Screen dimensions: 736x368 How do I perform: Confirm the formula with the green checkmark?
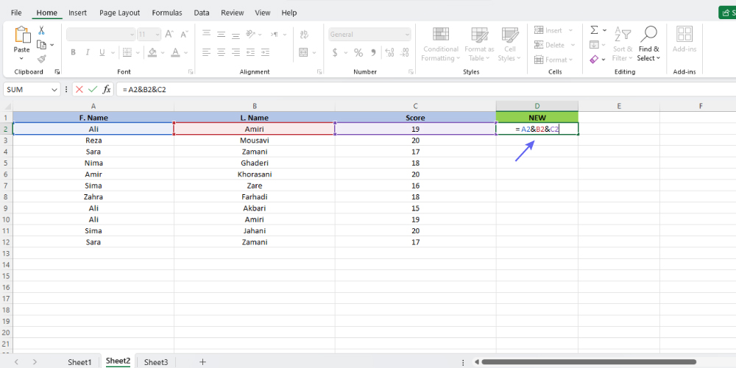[93, 89]
